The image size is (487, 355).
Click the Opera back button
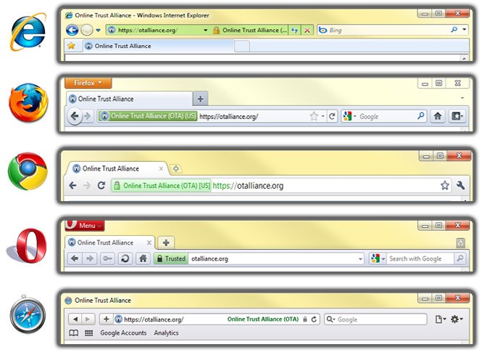pos(75,258)
